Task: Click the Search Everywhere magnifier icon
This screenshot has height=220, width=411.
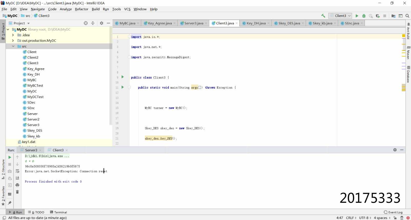Action: 407,16
